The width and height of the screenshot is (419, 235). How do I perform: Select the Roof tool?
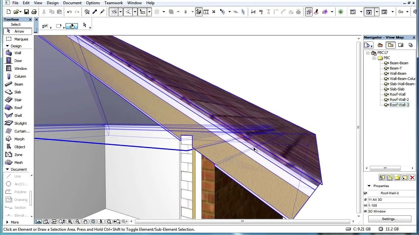(x=18, y=108)
